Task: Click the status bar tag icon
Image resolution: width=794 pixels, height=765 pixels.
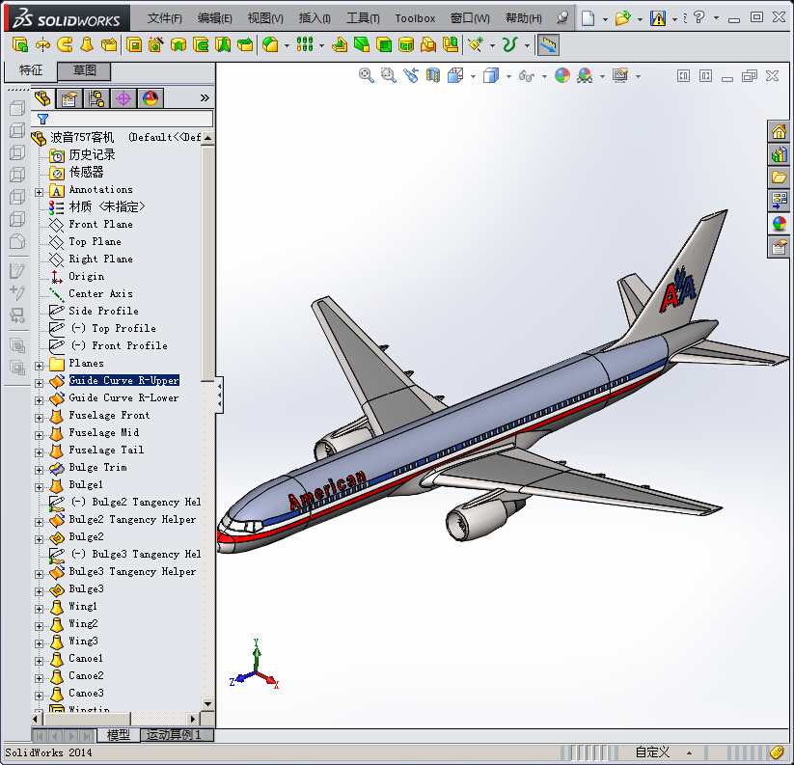Action: pos(777,752)
